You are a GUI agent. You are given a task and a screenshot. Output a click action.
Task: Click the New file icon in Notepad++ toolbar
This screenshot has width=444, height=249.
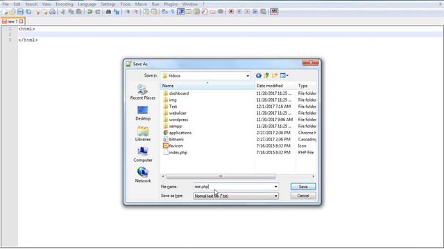click(x=5, y=12)
